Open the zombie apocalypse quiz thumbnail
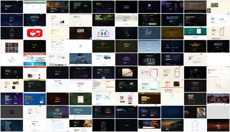 coord(104,20)
